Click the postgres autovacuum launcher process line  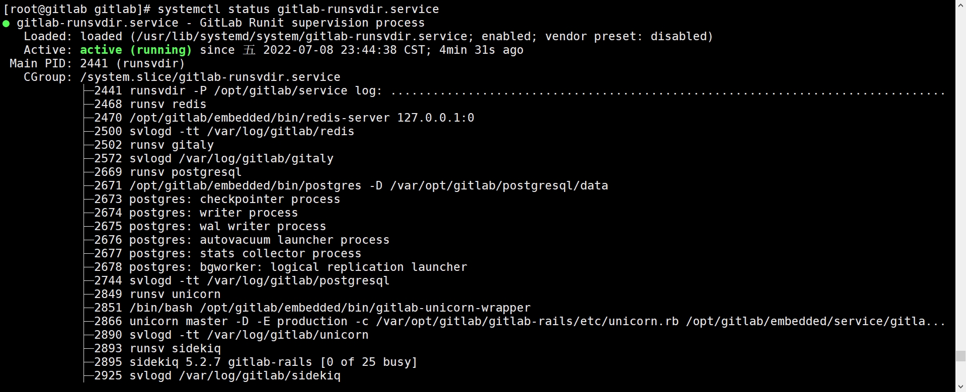click(x=242, y=240)
